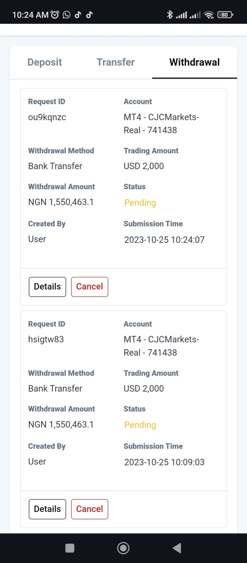Viewport: 247px width, 563px height.
Task: Open Details for request hsigtw83
Action: coord(47,509)
